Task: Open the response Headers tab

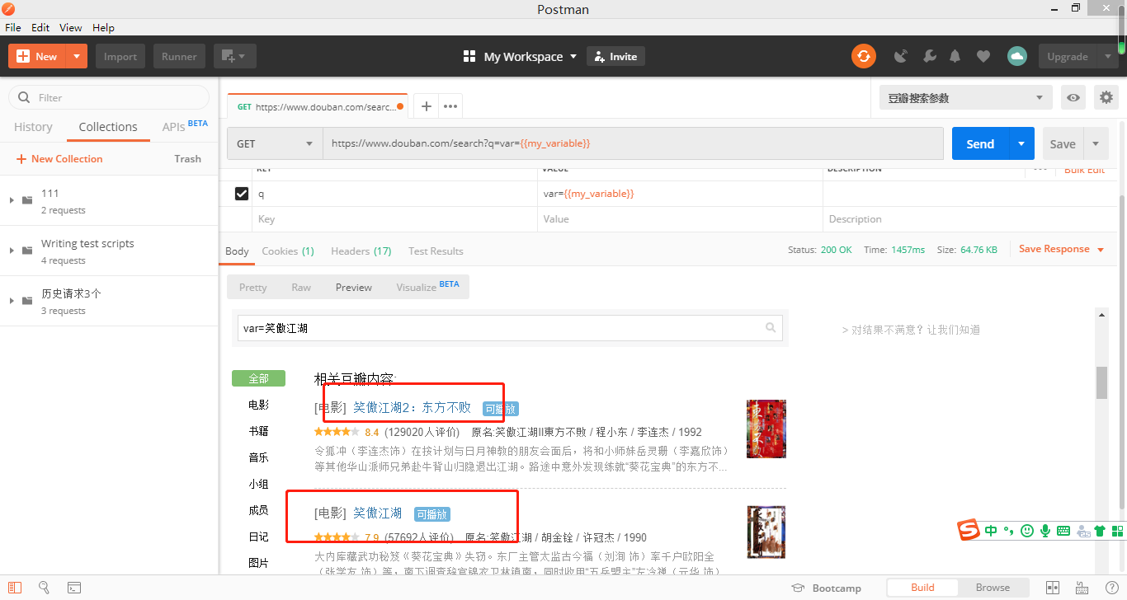Action: [x=361, y=251]
